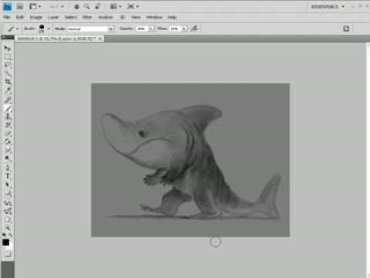Select the Shape tool

(x=8, y=194)
